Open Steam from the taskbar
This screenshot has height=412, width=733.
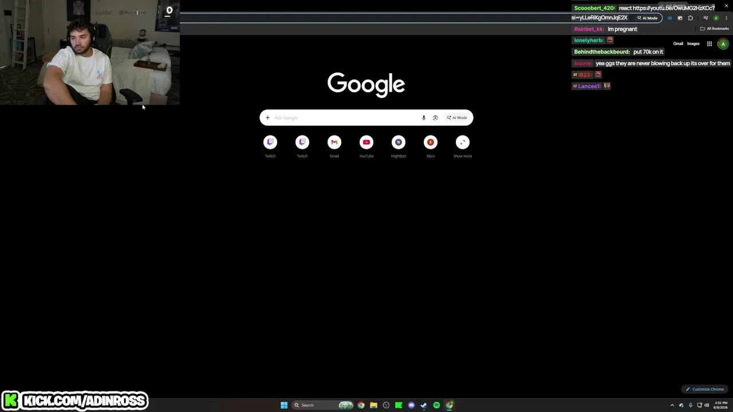click(424, 405)
